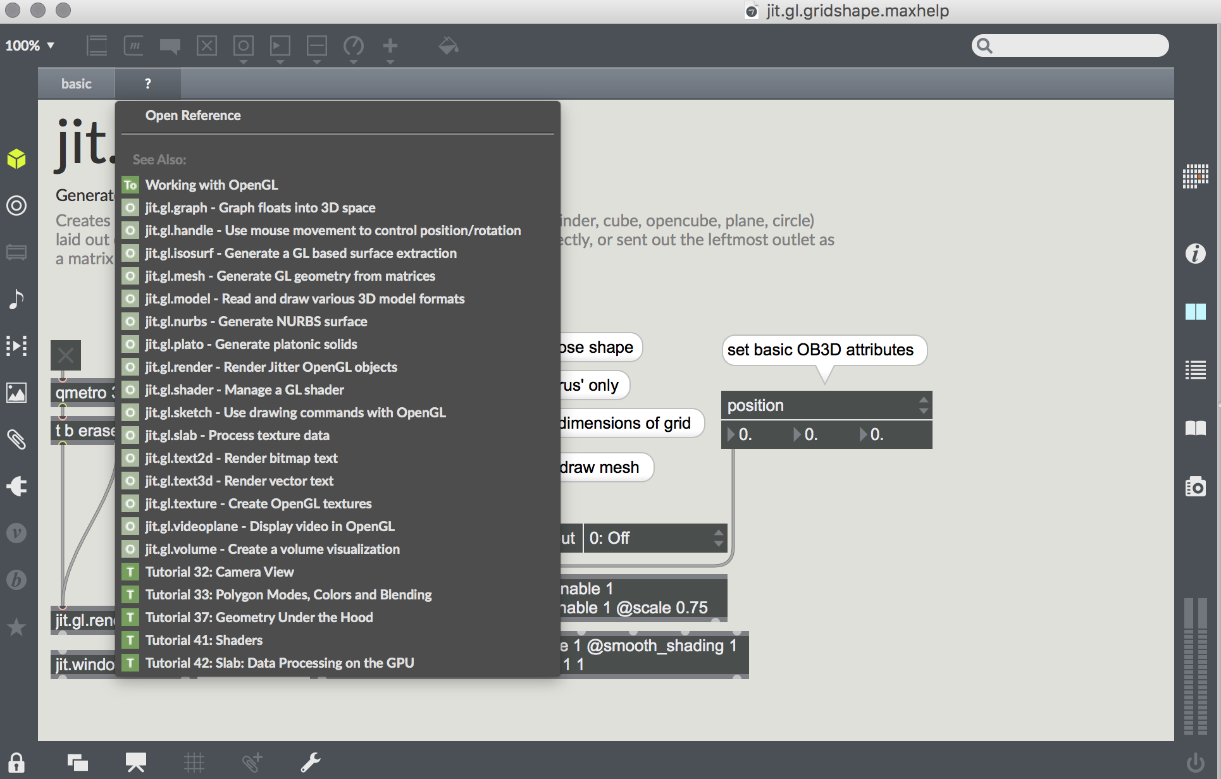Open the Sequences play-dots icon
The width and height of the screenshot is (1221, 779).
[16, 346]
